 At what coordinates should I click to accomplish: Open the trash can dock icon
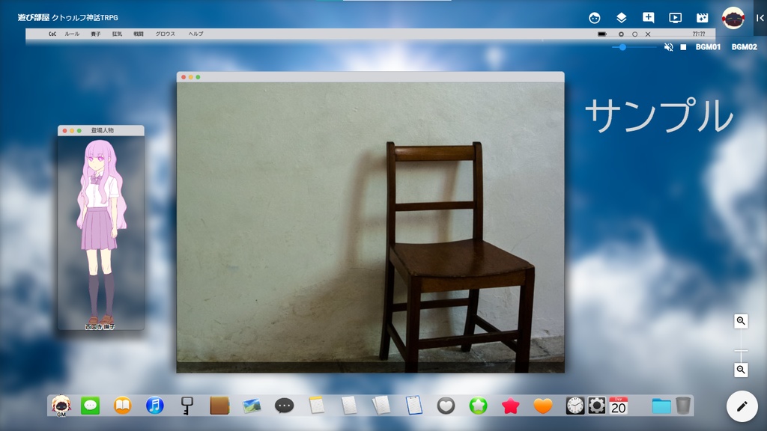(683, 406)
